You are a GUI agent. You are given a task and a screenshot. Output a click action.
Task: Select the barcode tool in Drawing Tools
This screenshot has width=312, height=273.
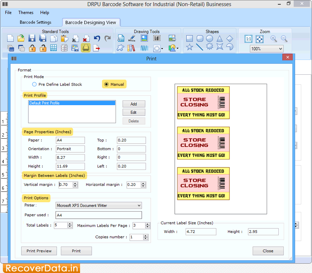157,38
